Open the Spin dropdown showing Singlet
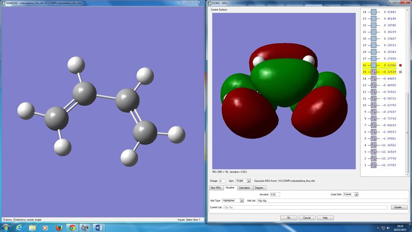This screenshot has width=412, height=232. [243, 181]
